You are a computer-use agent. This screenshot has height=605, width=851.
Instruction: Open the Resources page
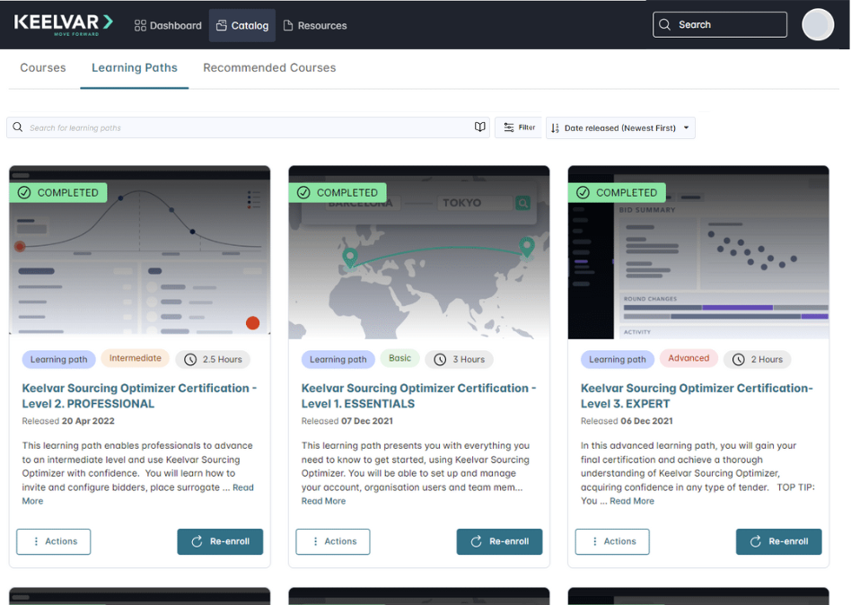[315, 25]
